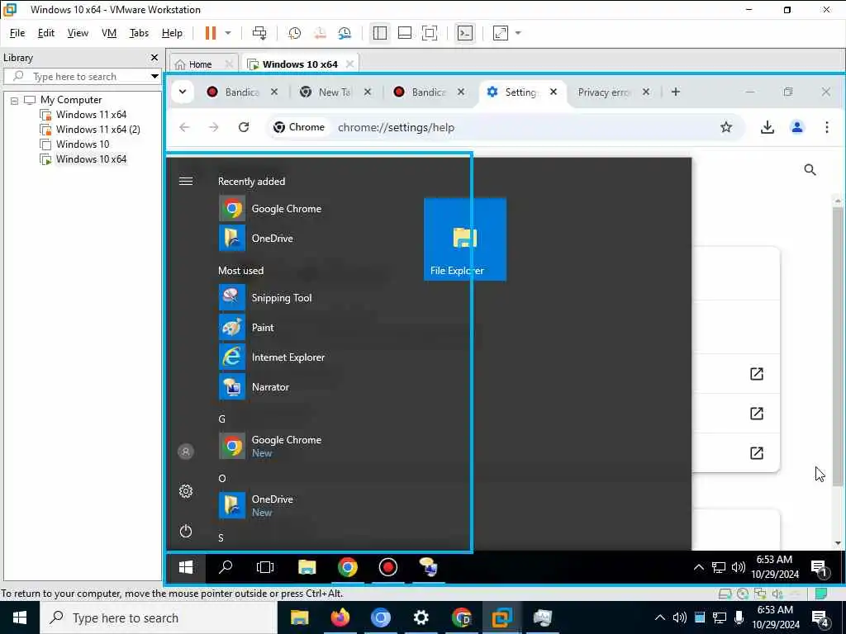The height and width of the screenshot is (634, 846).
Task: Open the snapshot manager icon
Action: pos(345,33)
